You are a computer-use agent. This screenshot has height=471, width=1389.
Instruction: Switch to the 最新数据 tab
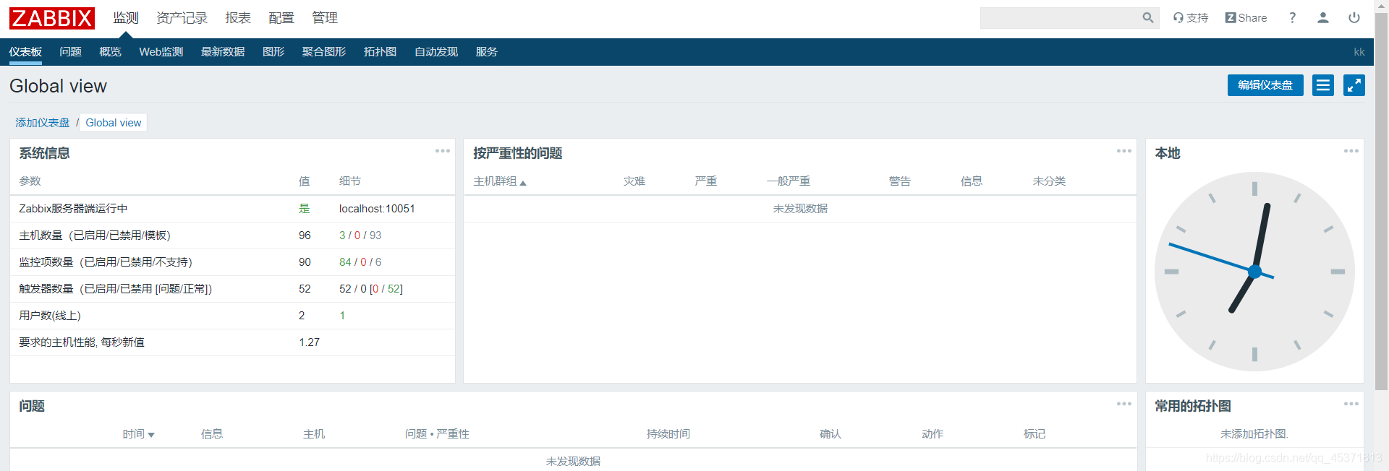[223, 52]
